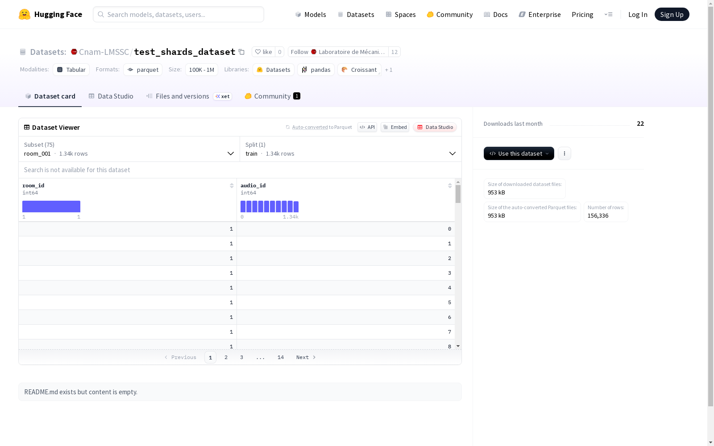Image resolution: width=714 pixels, height=446 pixels.
Task: Open Docs in the top navigation
Action: 496,14
